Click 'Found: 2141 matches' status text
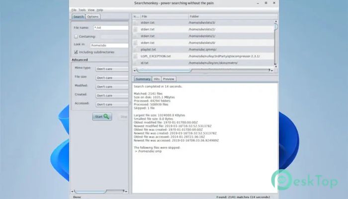Image resolution: width=348 pixels, height=199 pixels. (x=243, y=197)
